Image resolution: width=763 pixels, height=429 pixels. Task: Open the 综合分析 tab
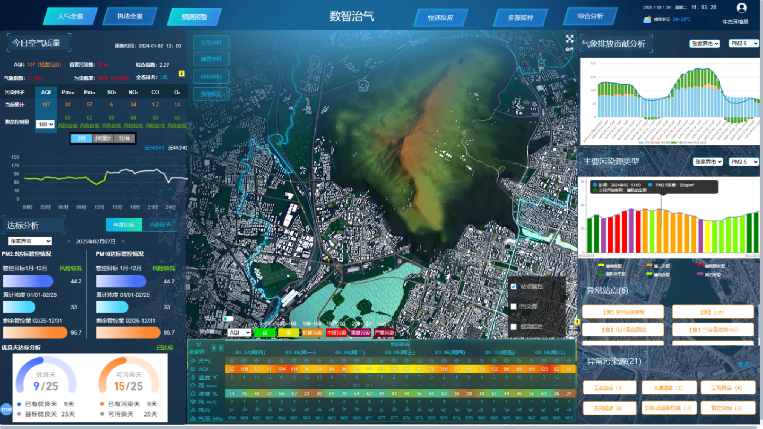[x=590, y=16]
